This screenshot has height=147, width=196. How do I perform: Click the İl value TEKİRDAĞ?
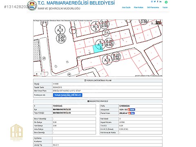[x=58, y=106]
